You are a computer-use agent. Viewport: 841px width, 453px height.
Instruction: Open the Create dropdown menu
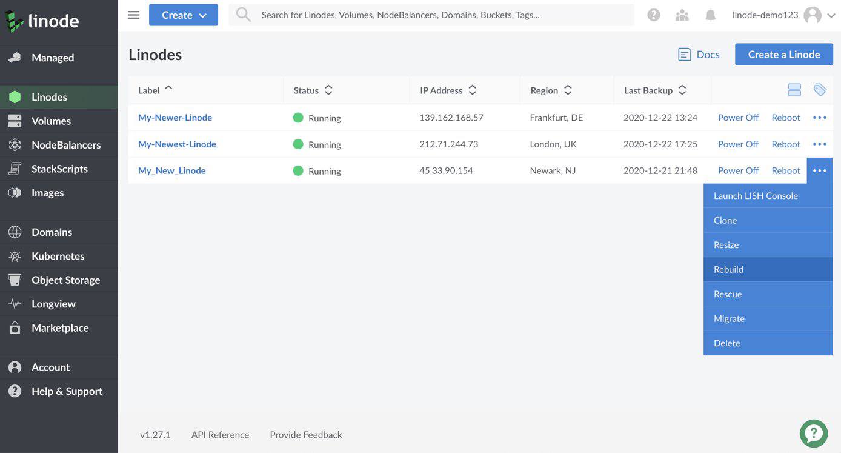click(183, 14)
